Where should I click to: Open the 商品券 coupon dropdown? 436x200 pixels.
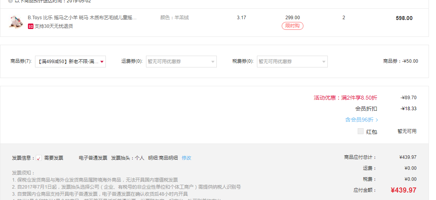(x=70, y=62)
